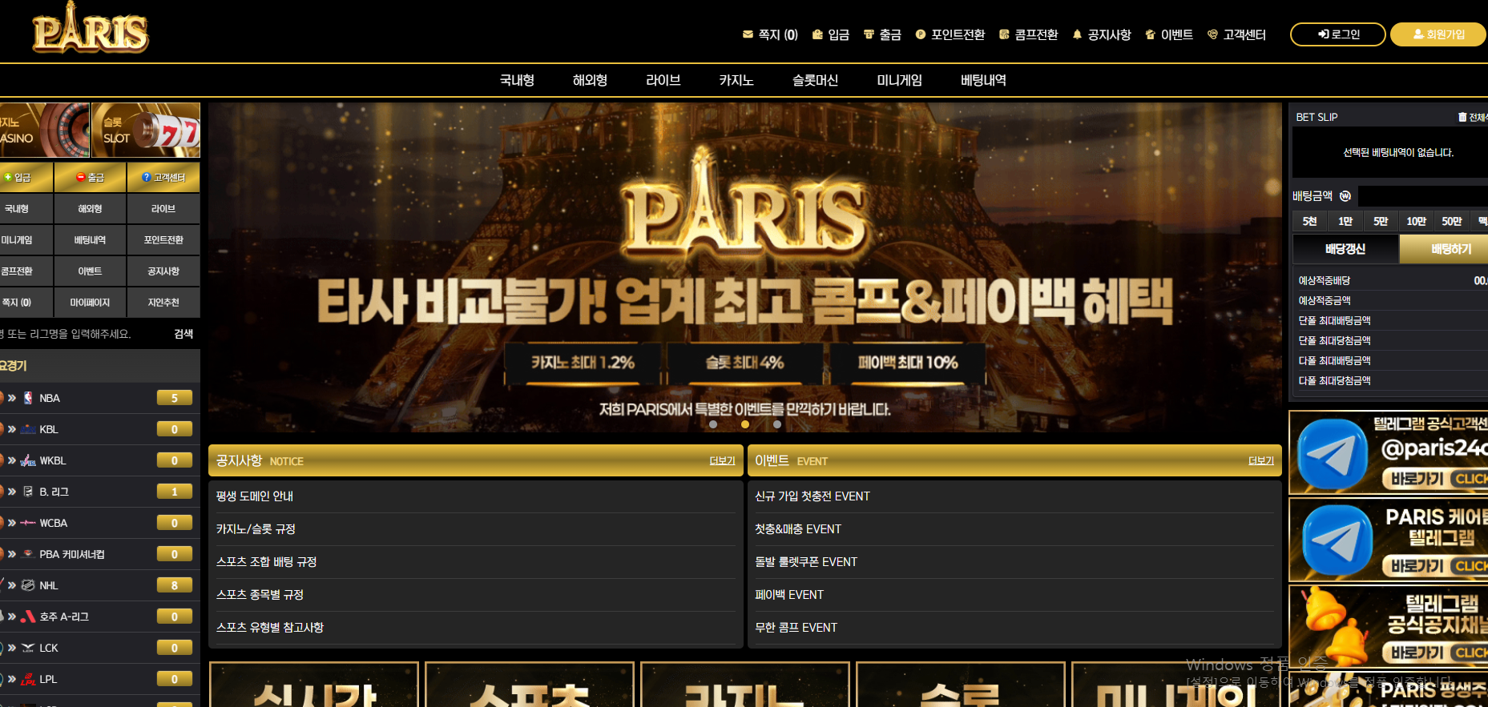This screenshot has width=1488, height=707.
Task: Click the sidebar 마이페이지 grid button
Action: tap(90, 303)
